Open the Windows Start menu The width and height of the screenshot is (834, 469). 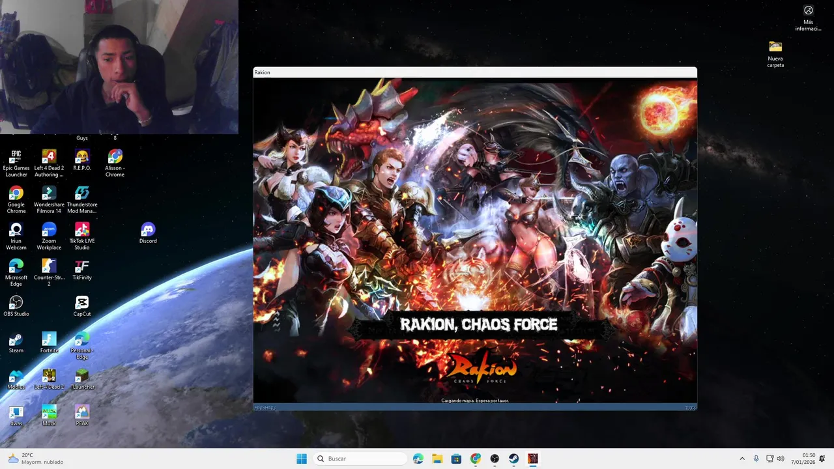click(302, 459)
